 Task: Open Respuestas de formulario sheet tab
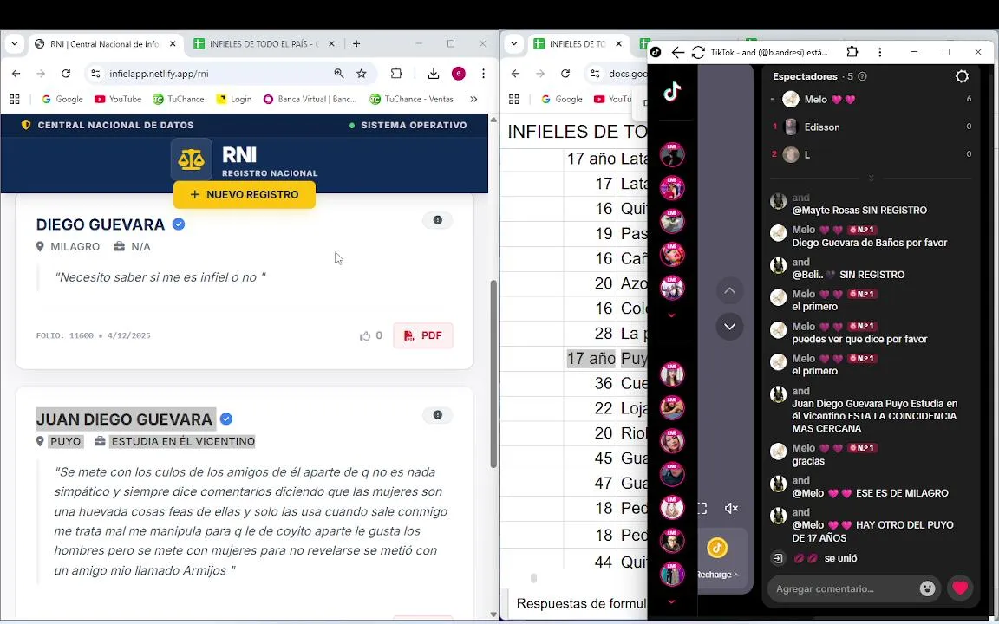coord(581,603)
